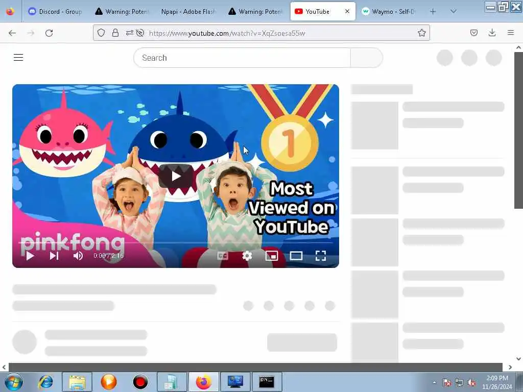Switch to the Discord - Group tab

coord(55,12)
